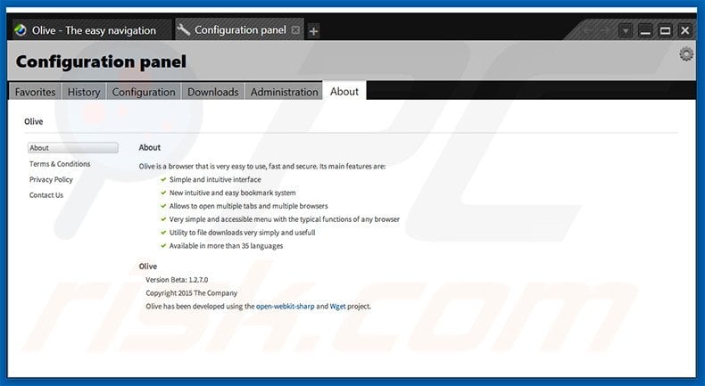
Task: Click the sentence 'Olive is a browser that is very easy to use'
Action: 262,167
